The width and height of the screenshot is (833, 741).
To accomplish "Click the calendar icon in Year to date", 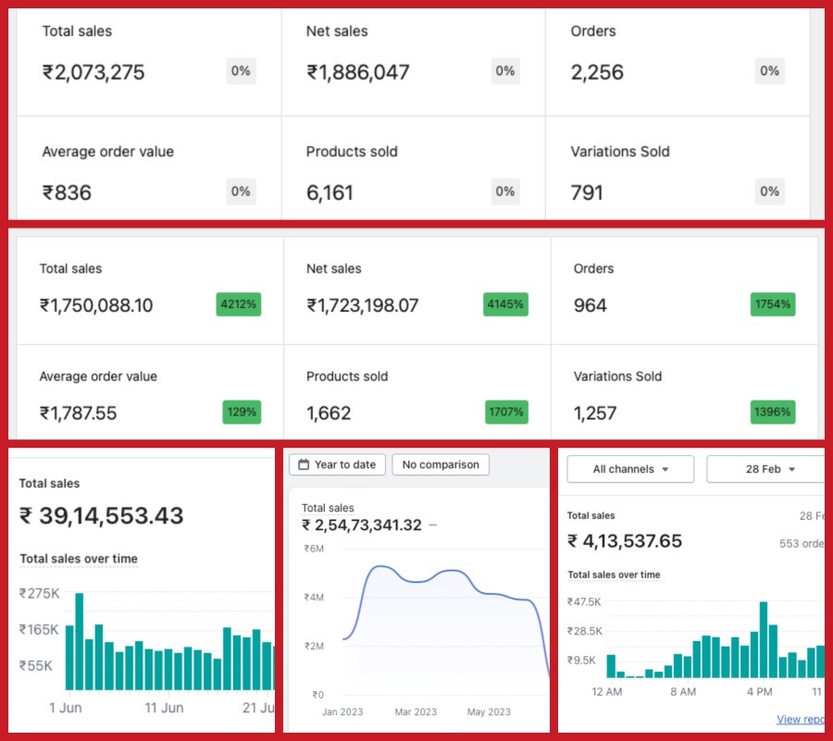I will 303,464.
